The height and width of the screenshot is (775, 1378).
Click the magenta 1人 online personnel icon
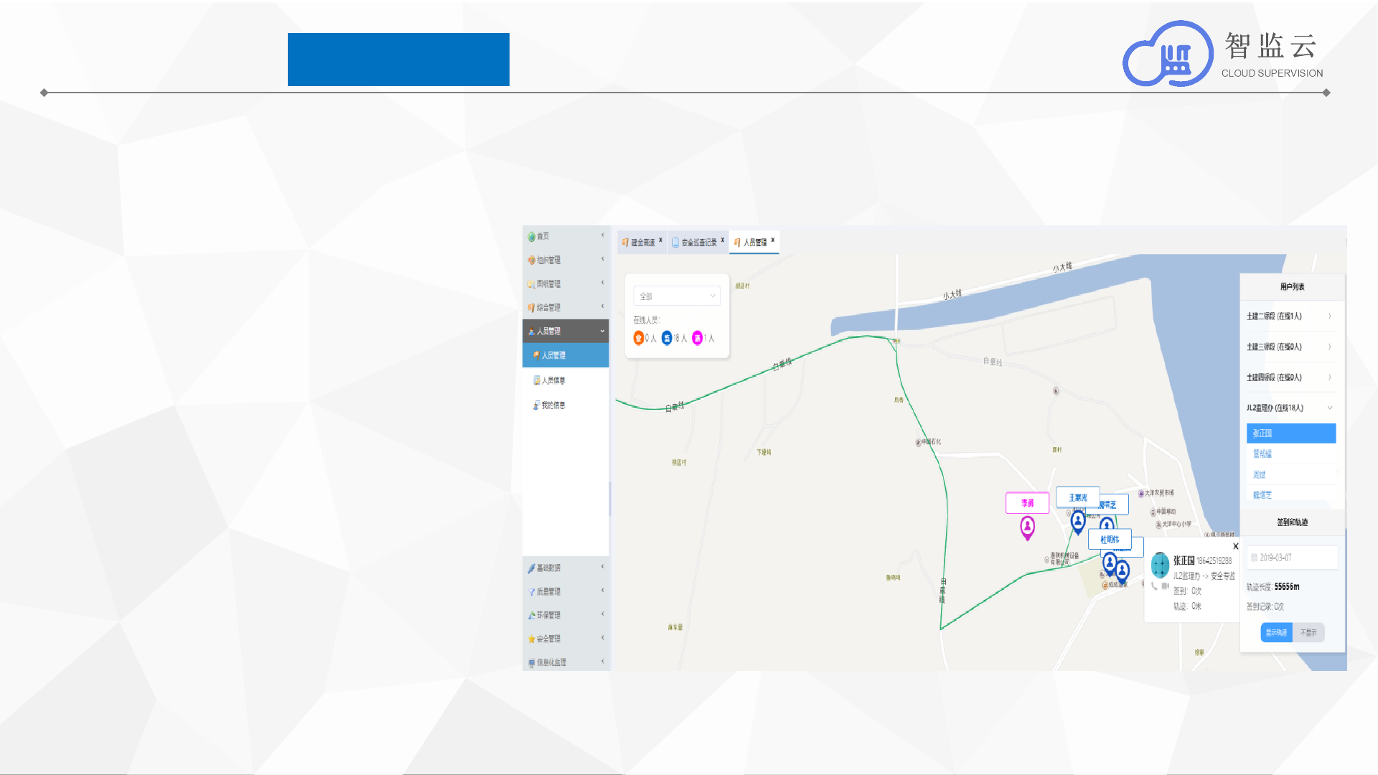[x=697, y=338]
